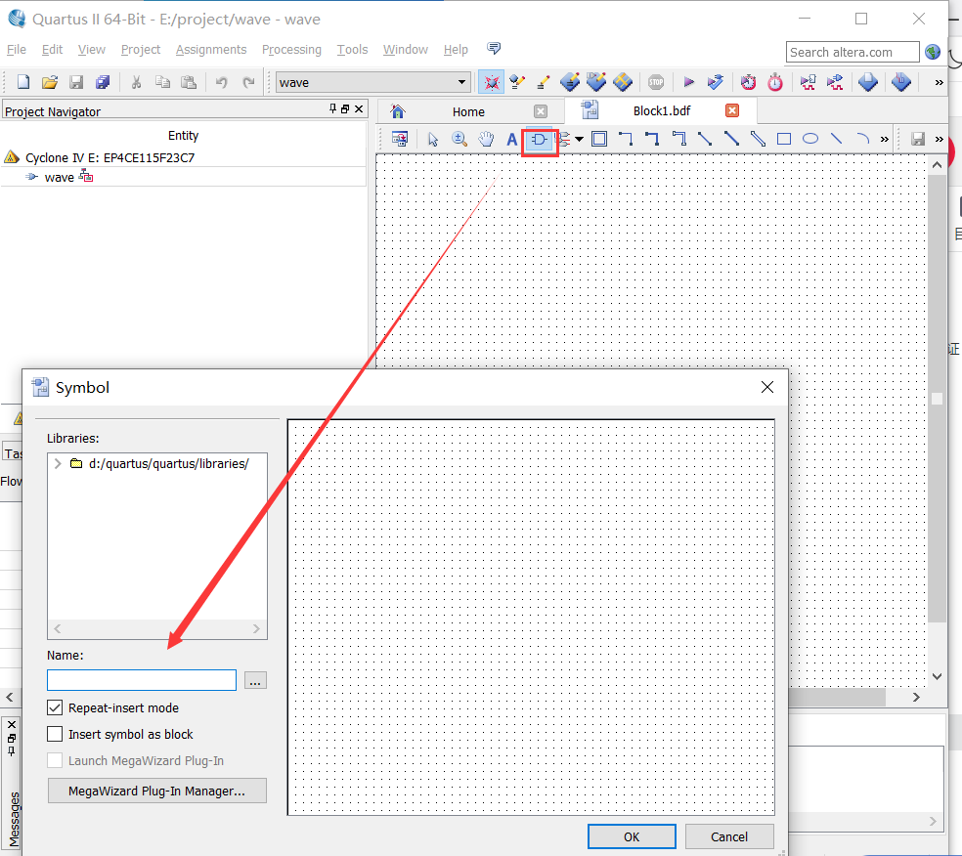Show more main toolbar items chevron

tap(939, 82)
